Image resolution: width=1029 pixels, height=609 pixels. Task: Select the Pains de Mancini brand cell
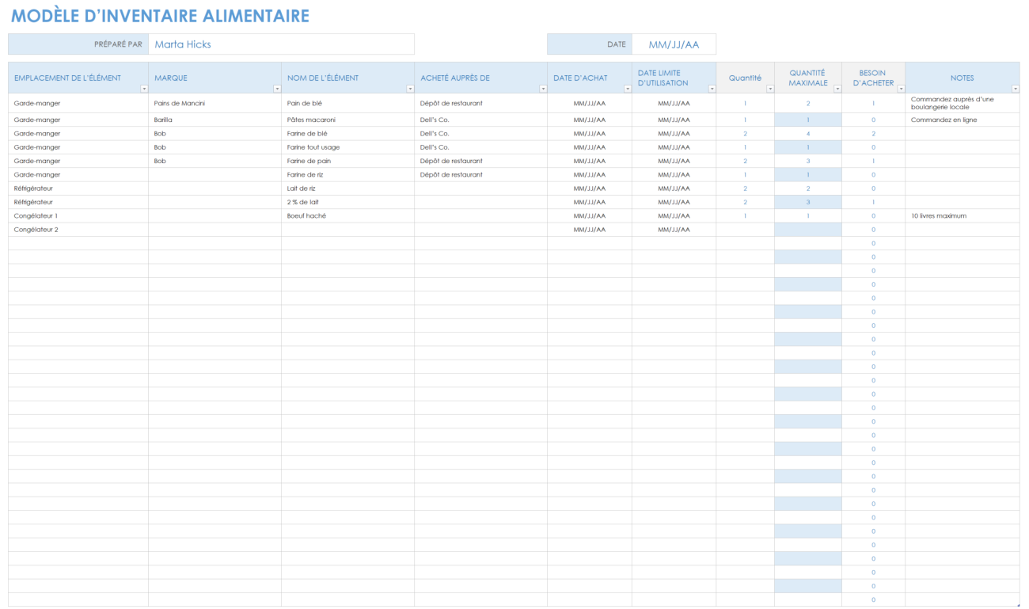(180, 103)
